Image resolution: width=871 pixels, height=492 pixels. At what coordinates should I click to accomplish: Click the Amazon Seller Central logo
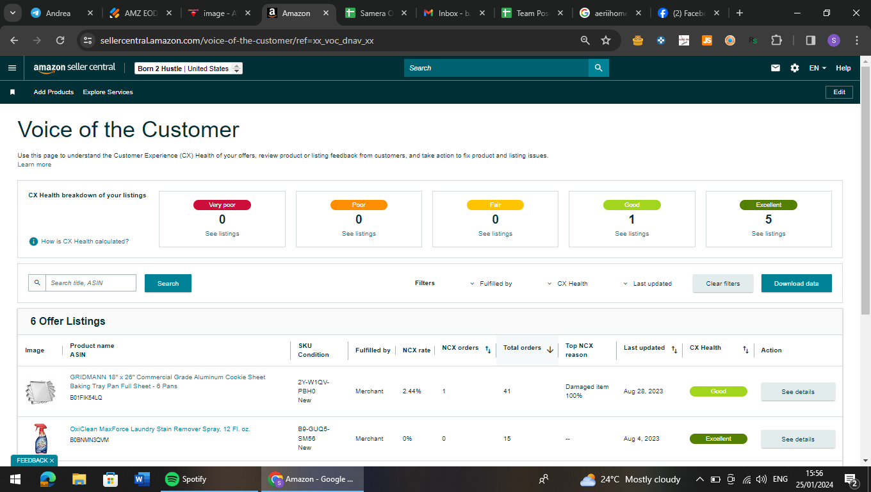(74, 68)
